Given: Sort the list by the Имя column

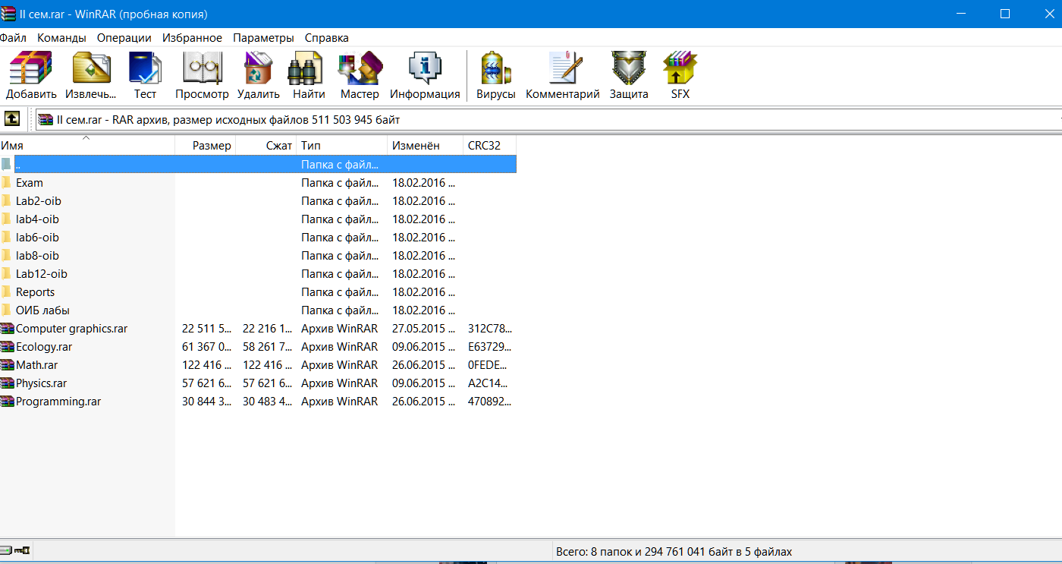Looking at the screenshot, I should click(87, 146).
